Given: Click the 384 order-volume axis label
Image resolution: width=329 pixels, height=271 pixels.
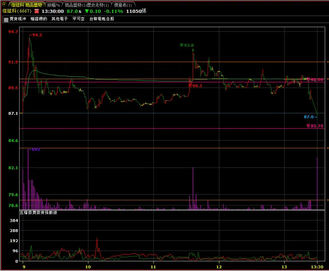Looking at the screenshot, I should pos(14,220).
